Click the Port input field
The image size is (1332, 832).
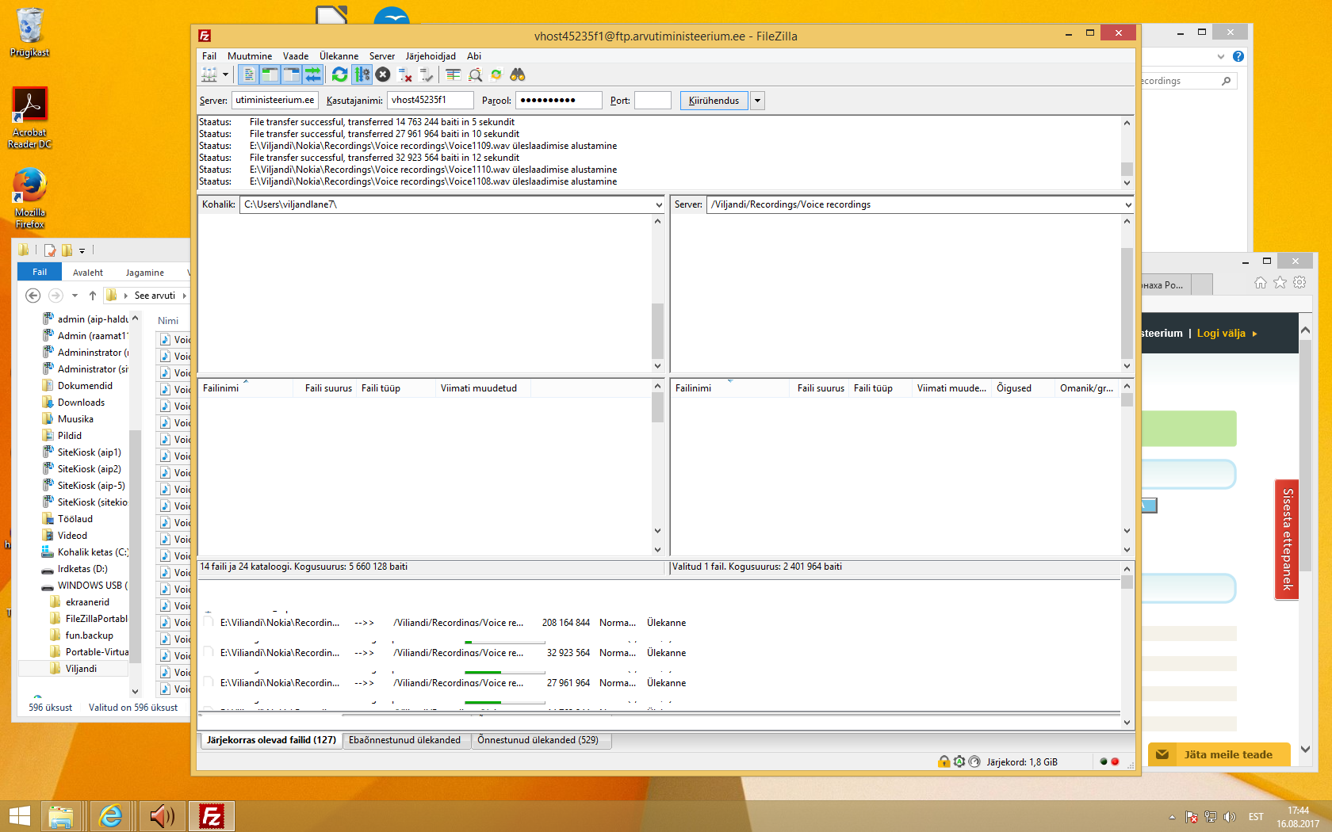coord(653,101)
